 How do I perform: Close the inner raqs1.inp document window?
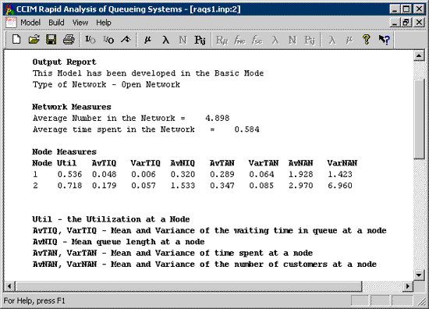pos(419,22)
